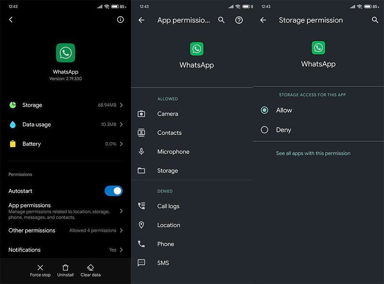
Task: Open Notifications chevron next to Yes
Action: click(121, 250)
